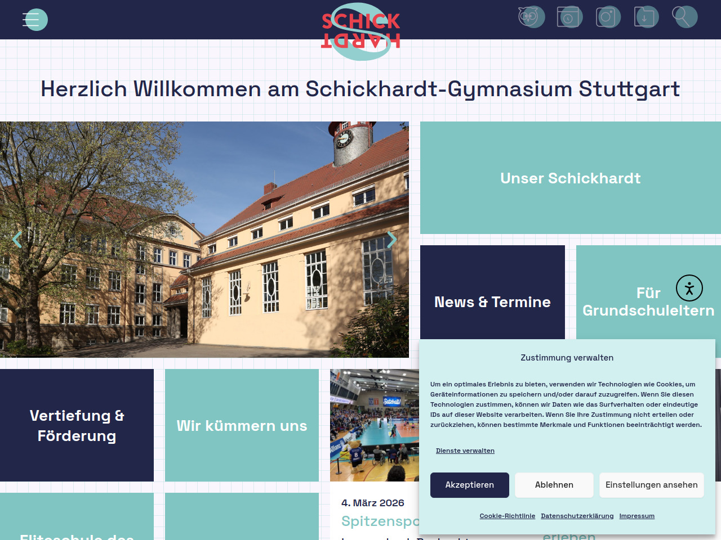Image resolution: width=721 pixels, height=540 pixels.
Task: Decline cookies via Ablehnen button
Action: pyautogui.click(x=554, y=485)
